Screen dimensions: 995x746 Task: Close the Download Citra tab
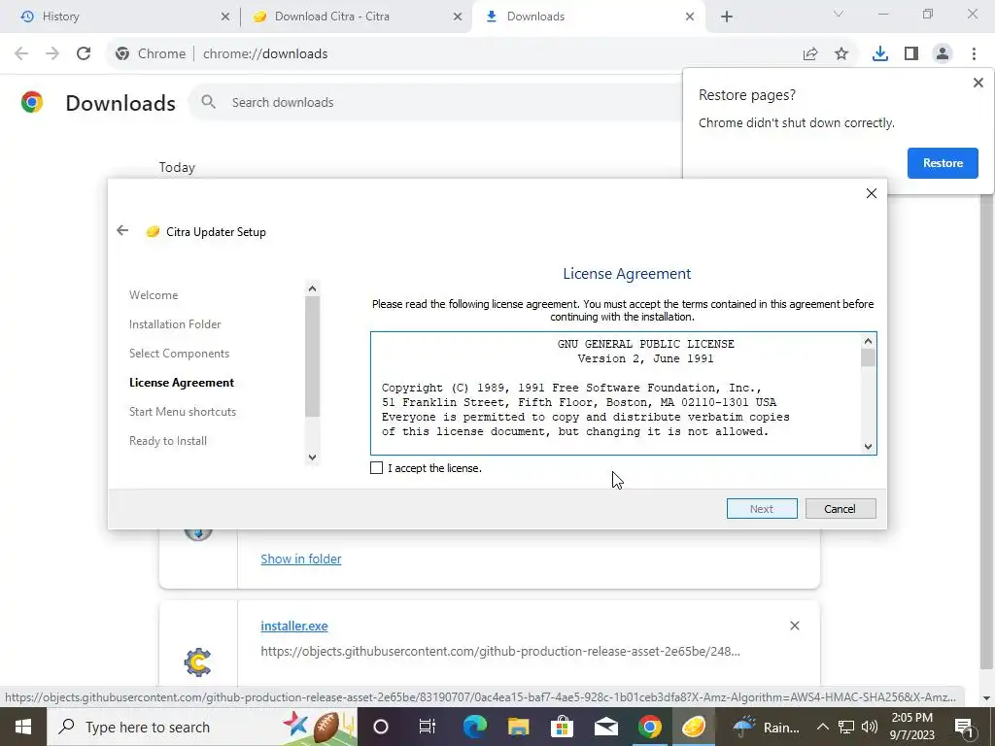pyautogui.click(x=458, y=17)
